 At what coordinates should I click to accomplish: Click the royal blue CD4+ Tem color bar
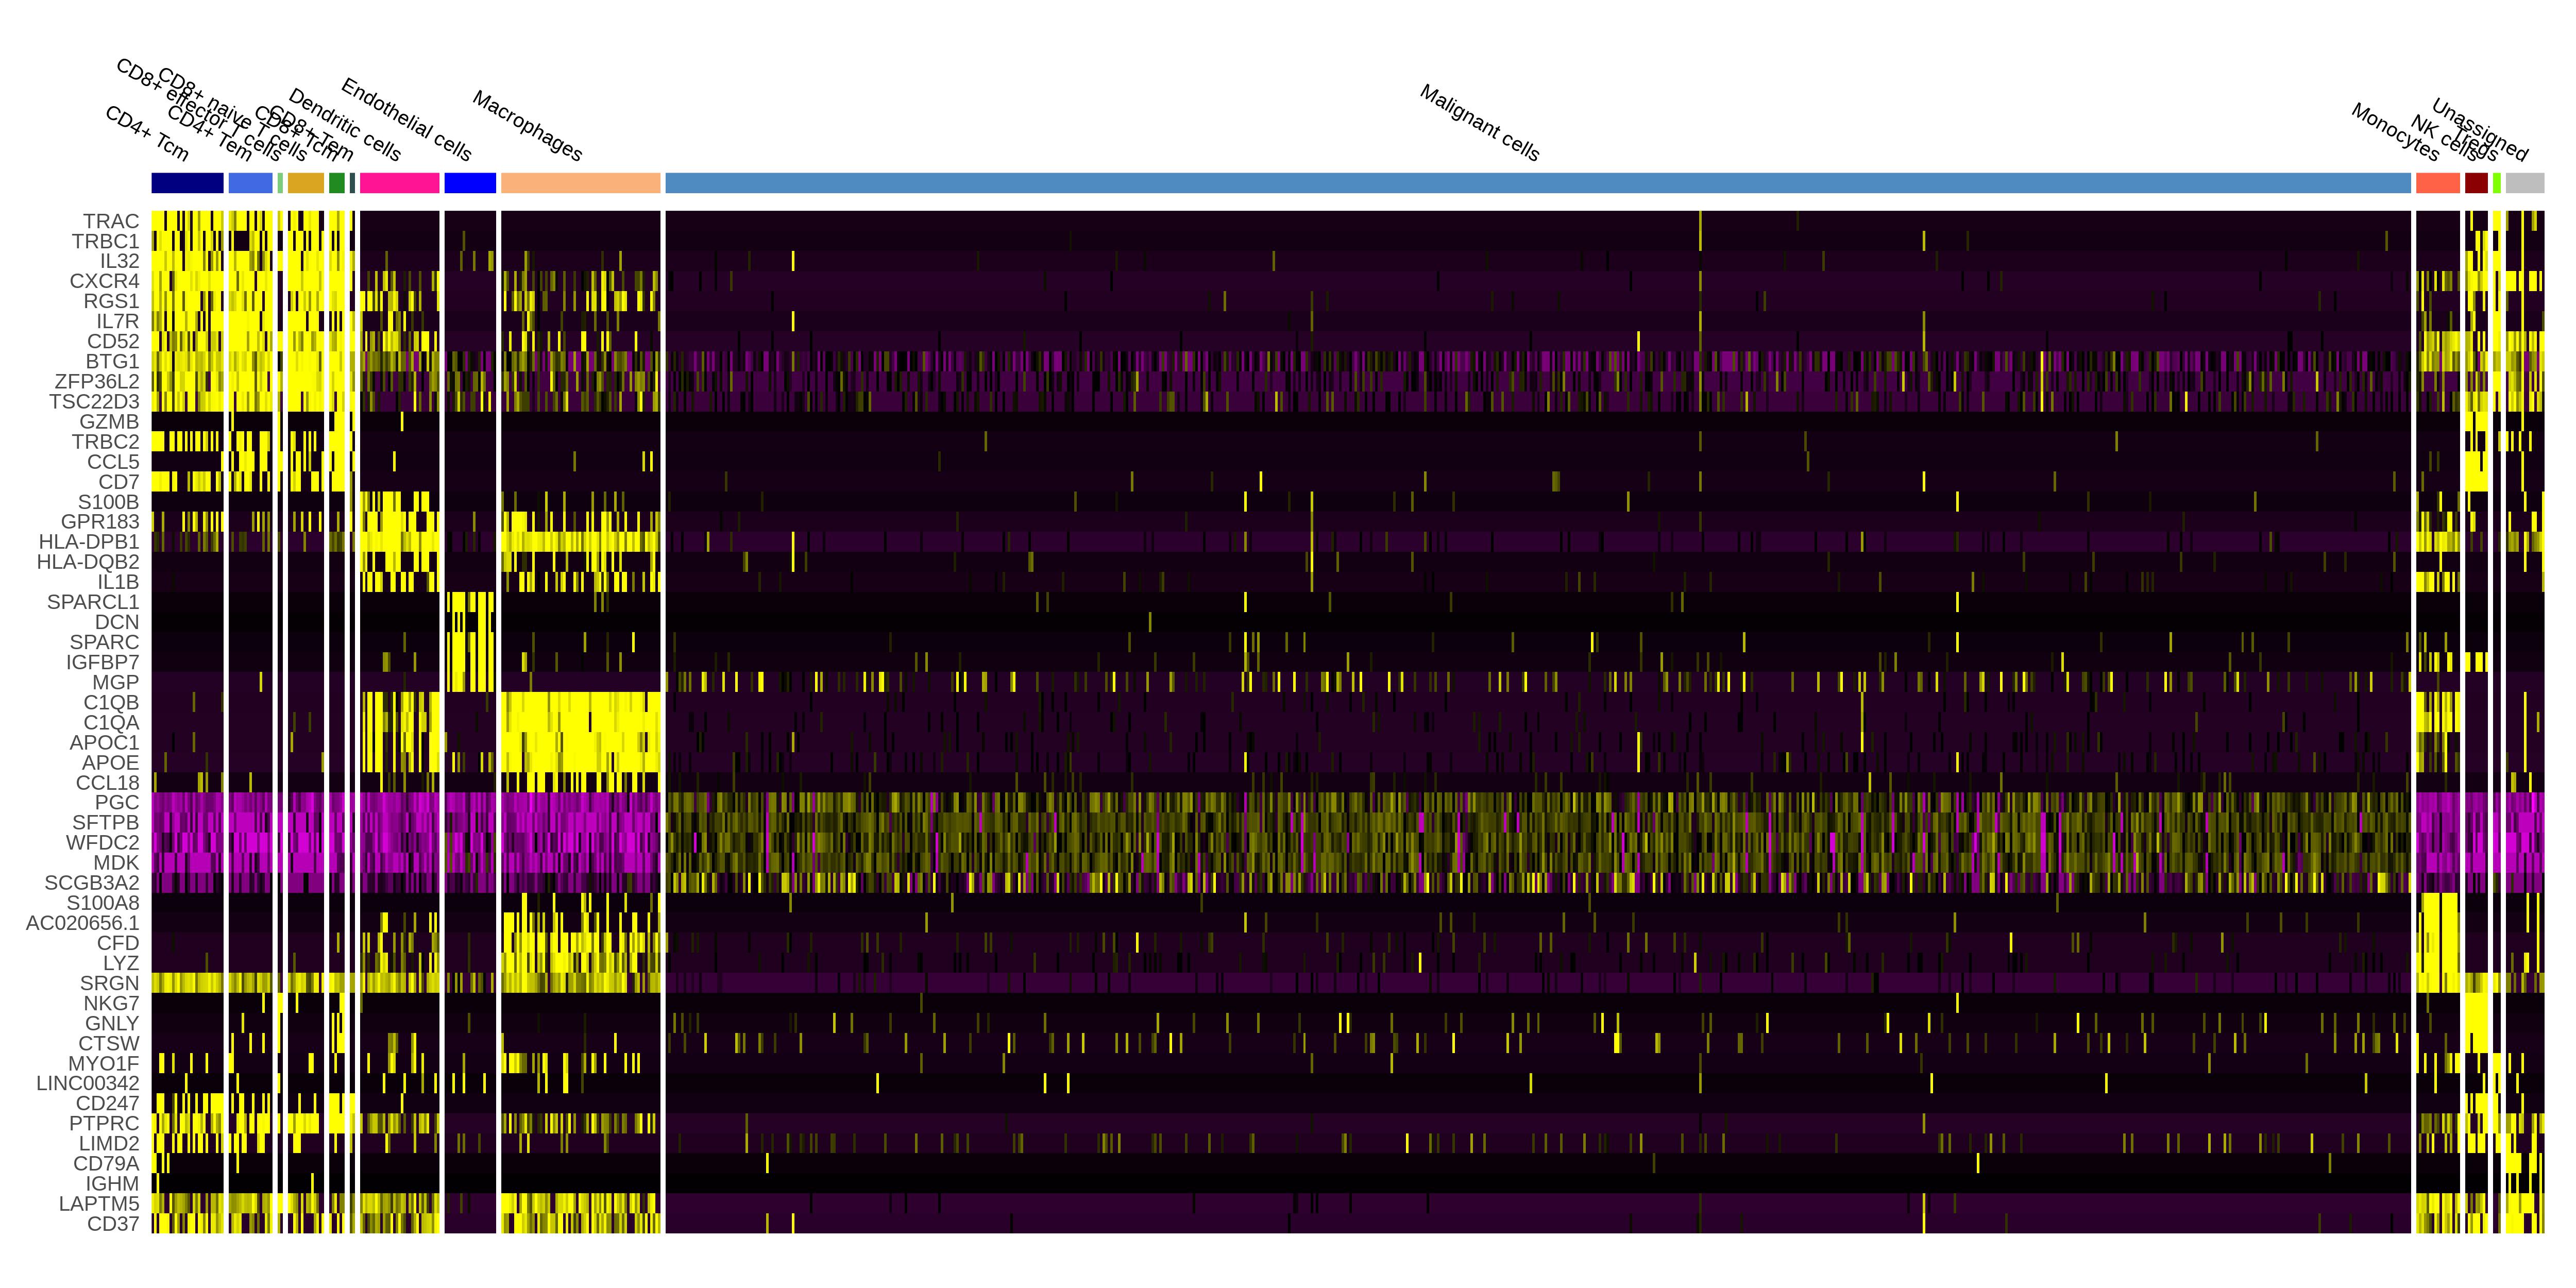click(x=251, y=183)
